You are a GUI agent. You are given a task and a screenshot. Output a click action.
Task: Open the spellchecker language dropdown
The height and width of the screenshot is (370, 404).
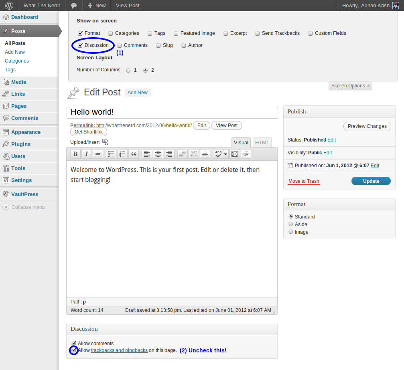(225, 154)
